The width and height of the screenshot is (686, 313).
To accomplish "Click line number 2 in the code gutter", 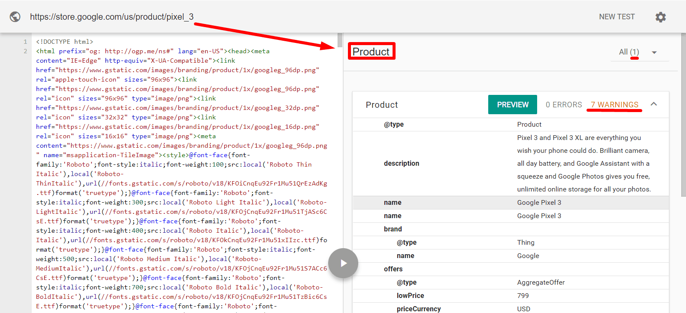I will click(x=25, y=51).
